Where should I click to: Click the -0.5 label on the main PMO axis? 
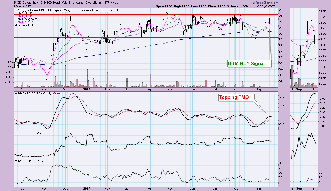281,124
